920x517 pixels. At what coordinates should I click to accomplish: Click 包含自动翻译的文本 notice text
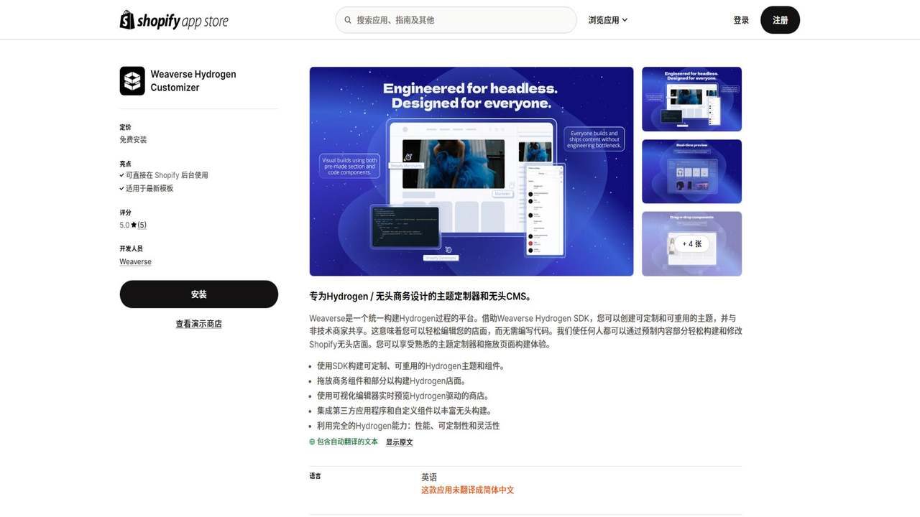(347, 442)
